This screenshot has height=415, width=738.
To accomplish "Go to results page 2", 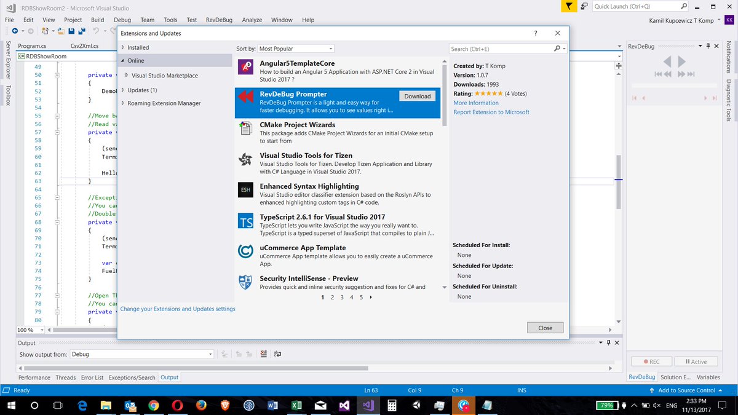I will pos(332,297).
